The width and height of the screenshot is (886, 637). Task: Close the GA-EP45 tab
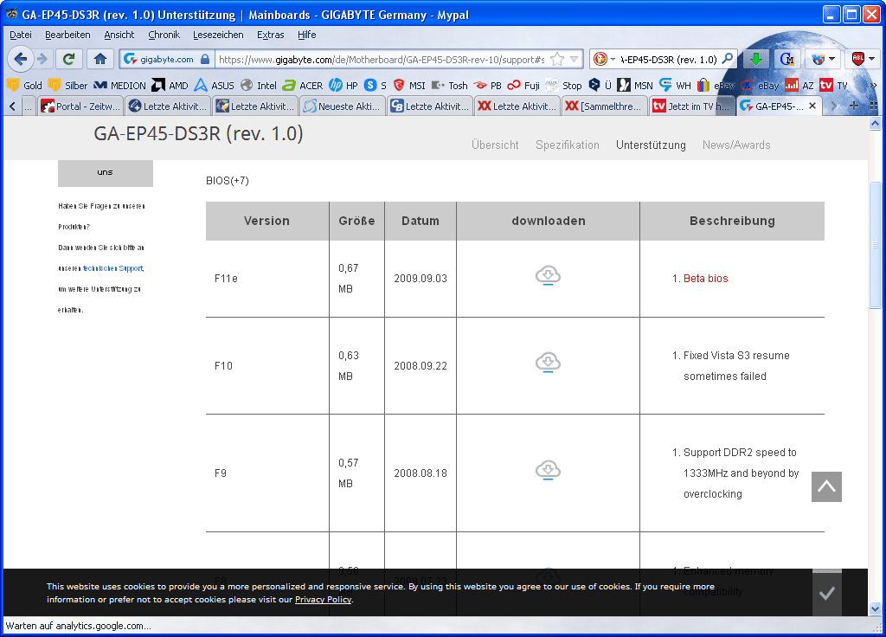pyautogui.click(x=812, y=106)
